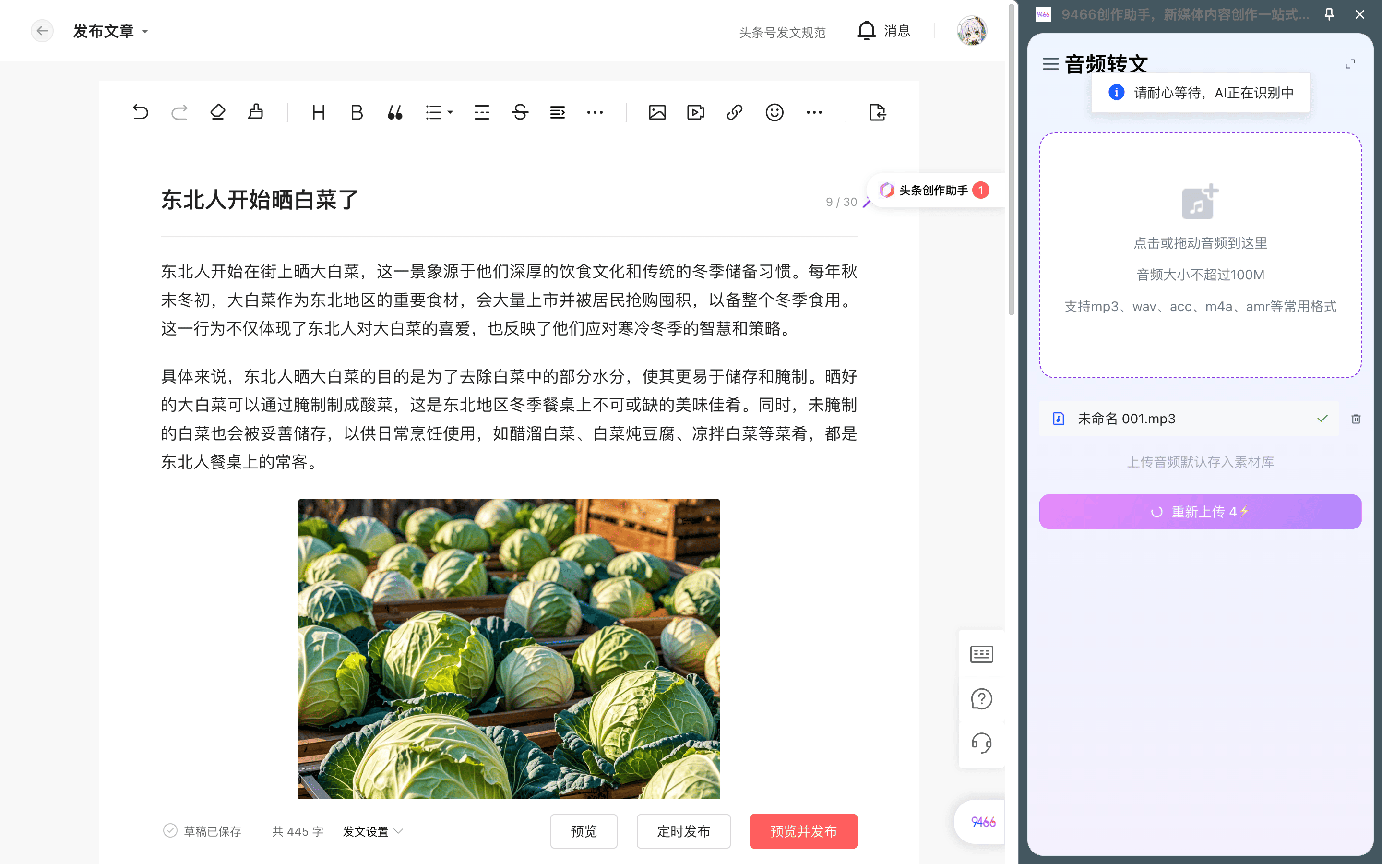Click the keyboard shortcuts icon on side rail

tap(982, 654)
